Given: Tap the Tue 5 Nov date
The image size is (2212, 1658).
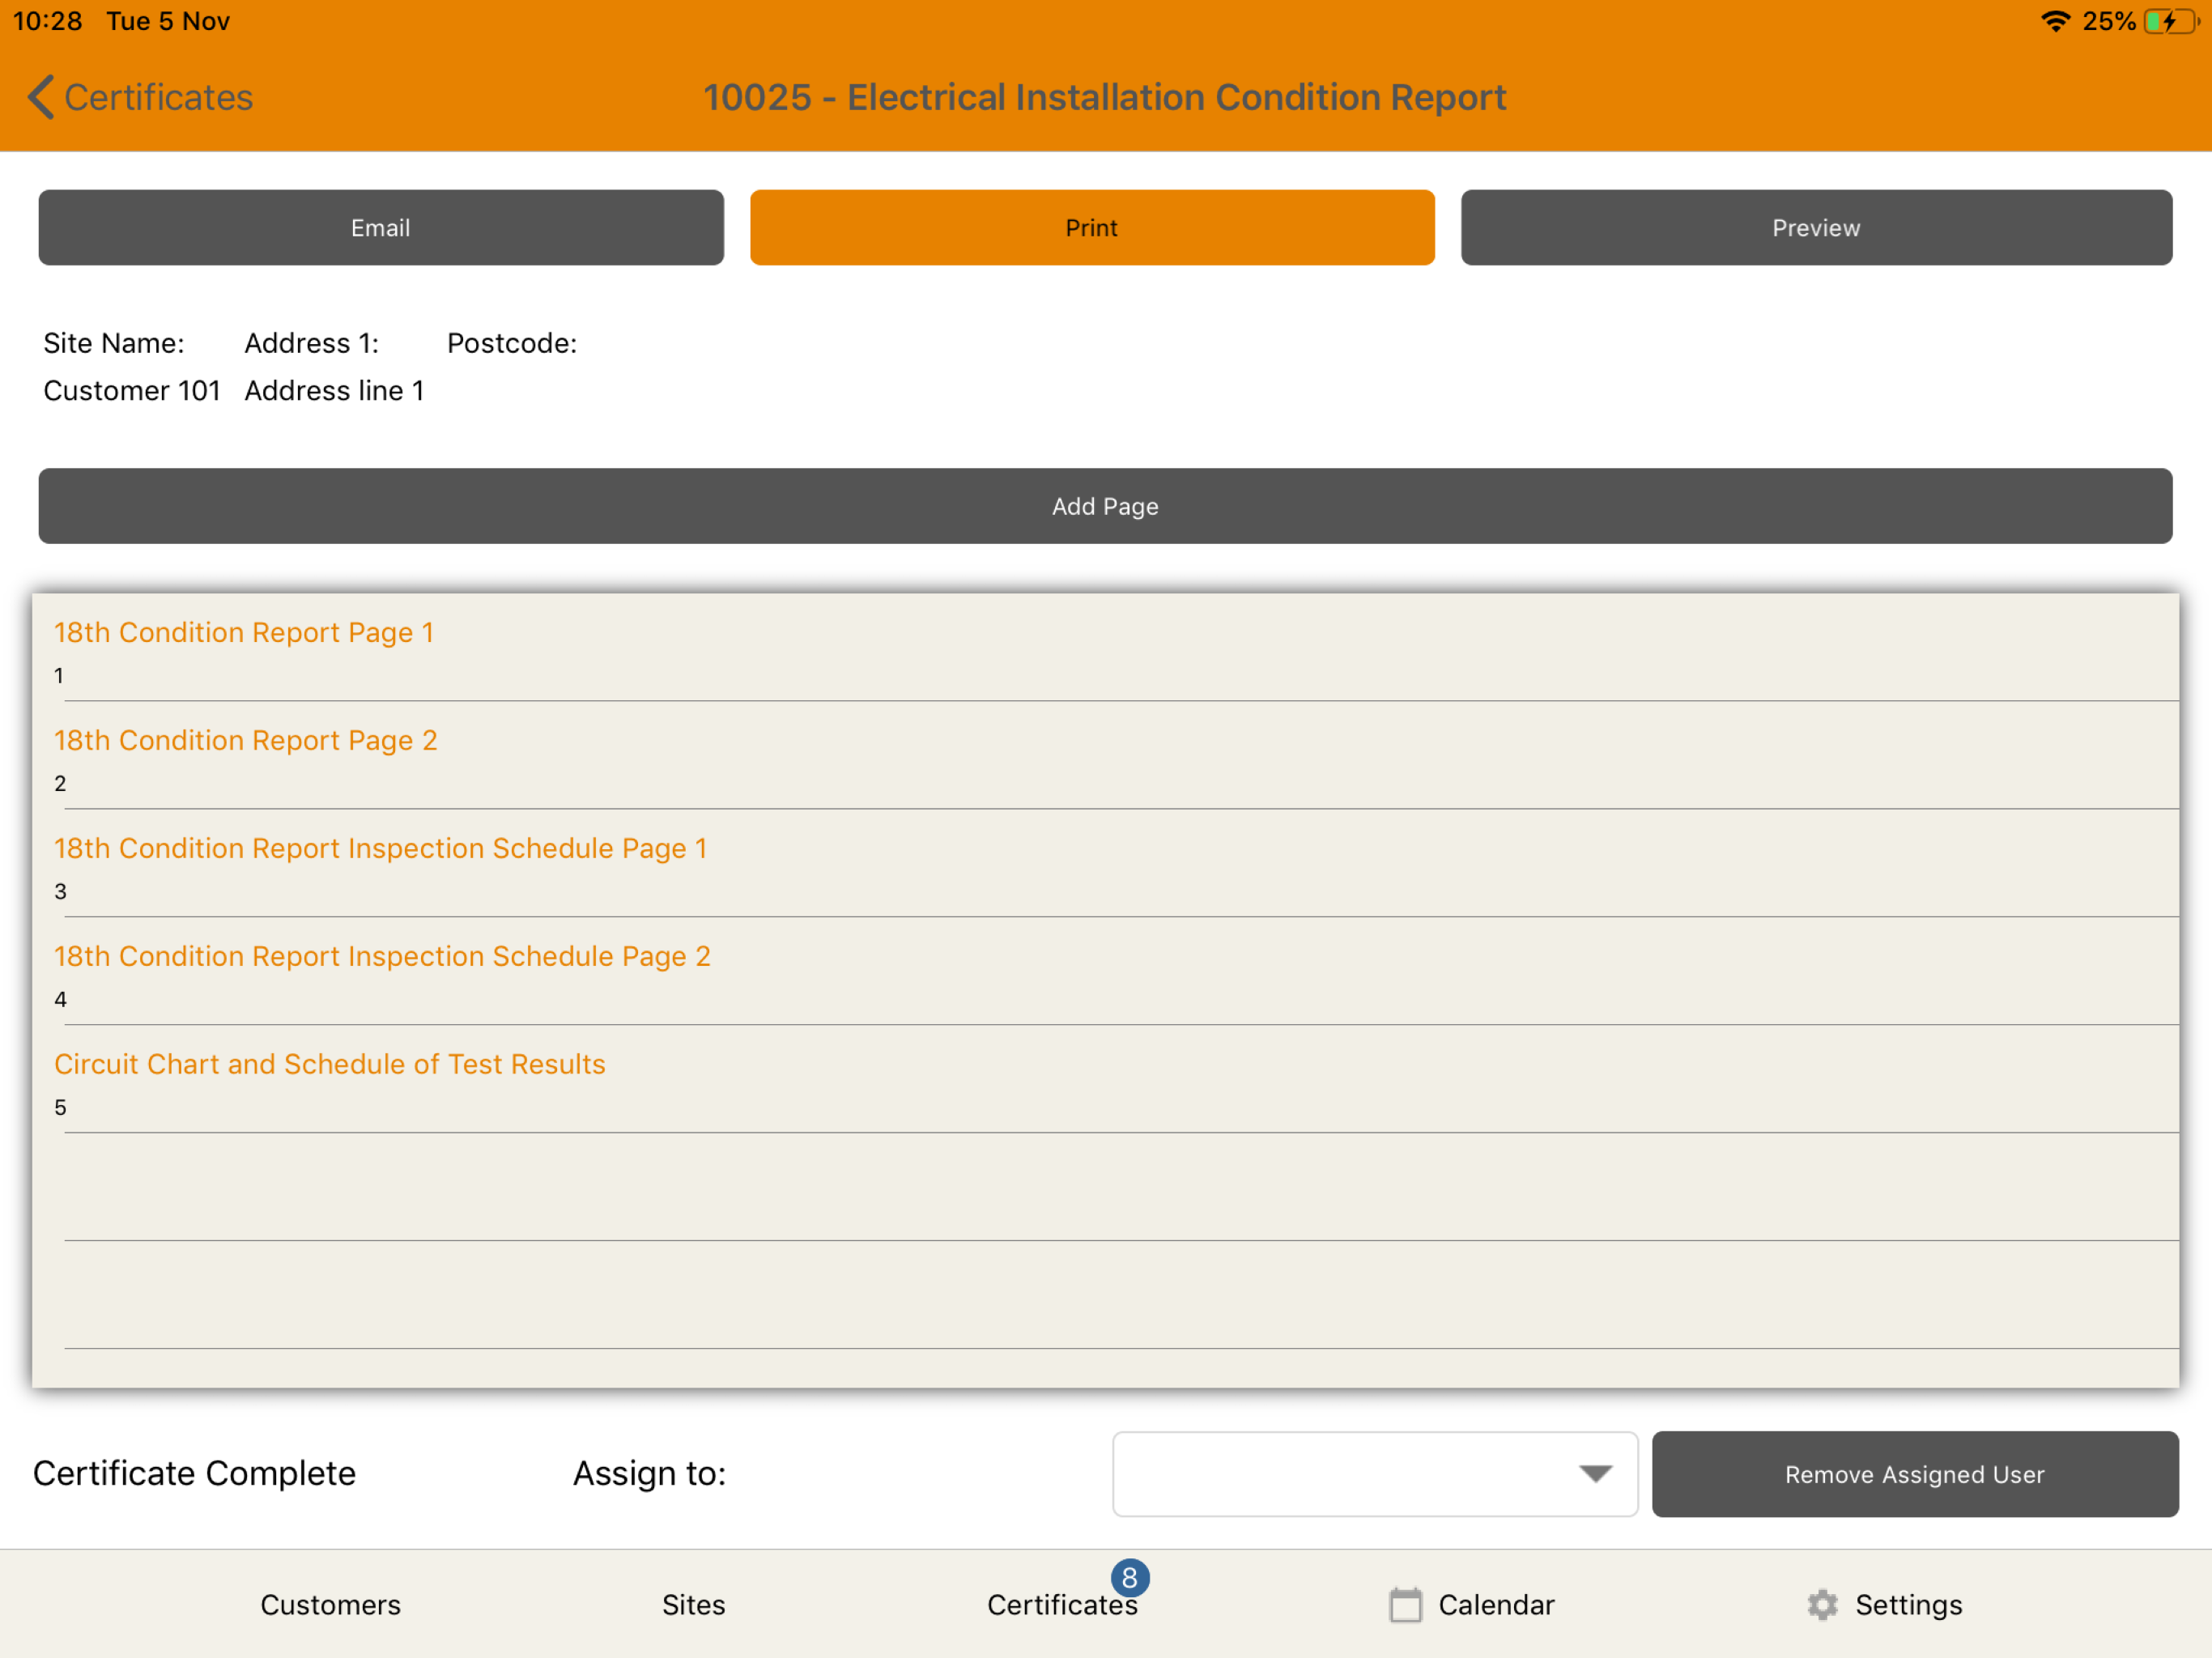Looking at the screenshot, I should coord(168,21).
